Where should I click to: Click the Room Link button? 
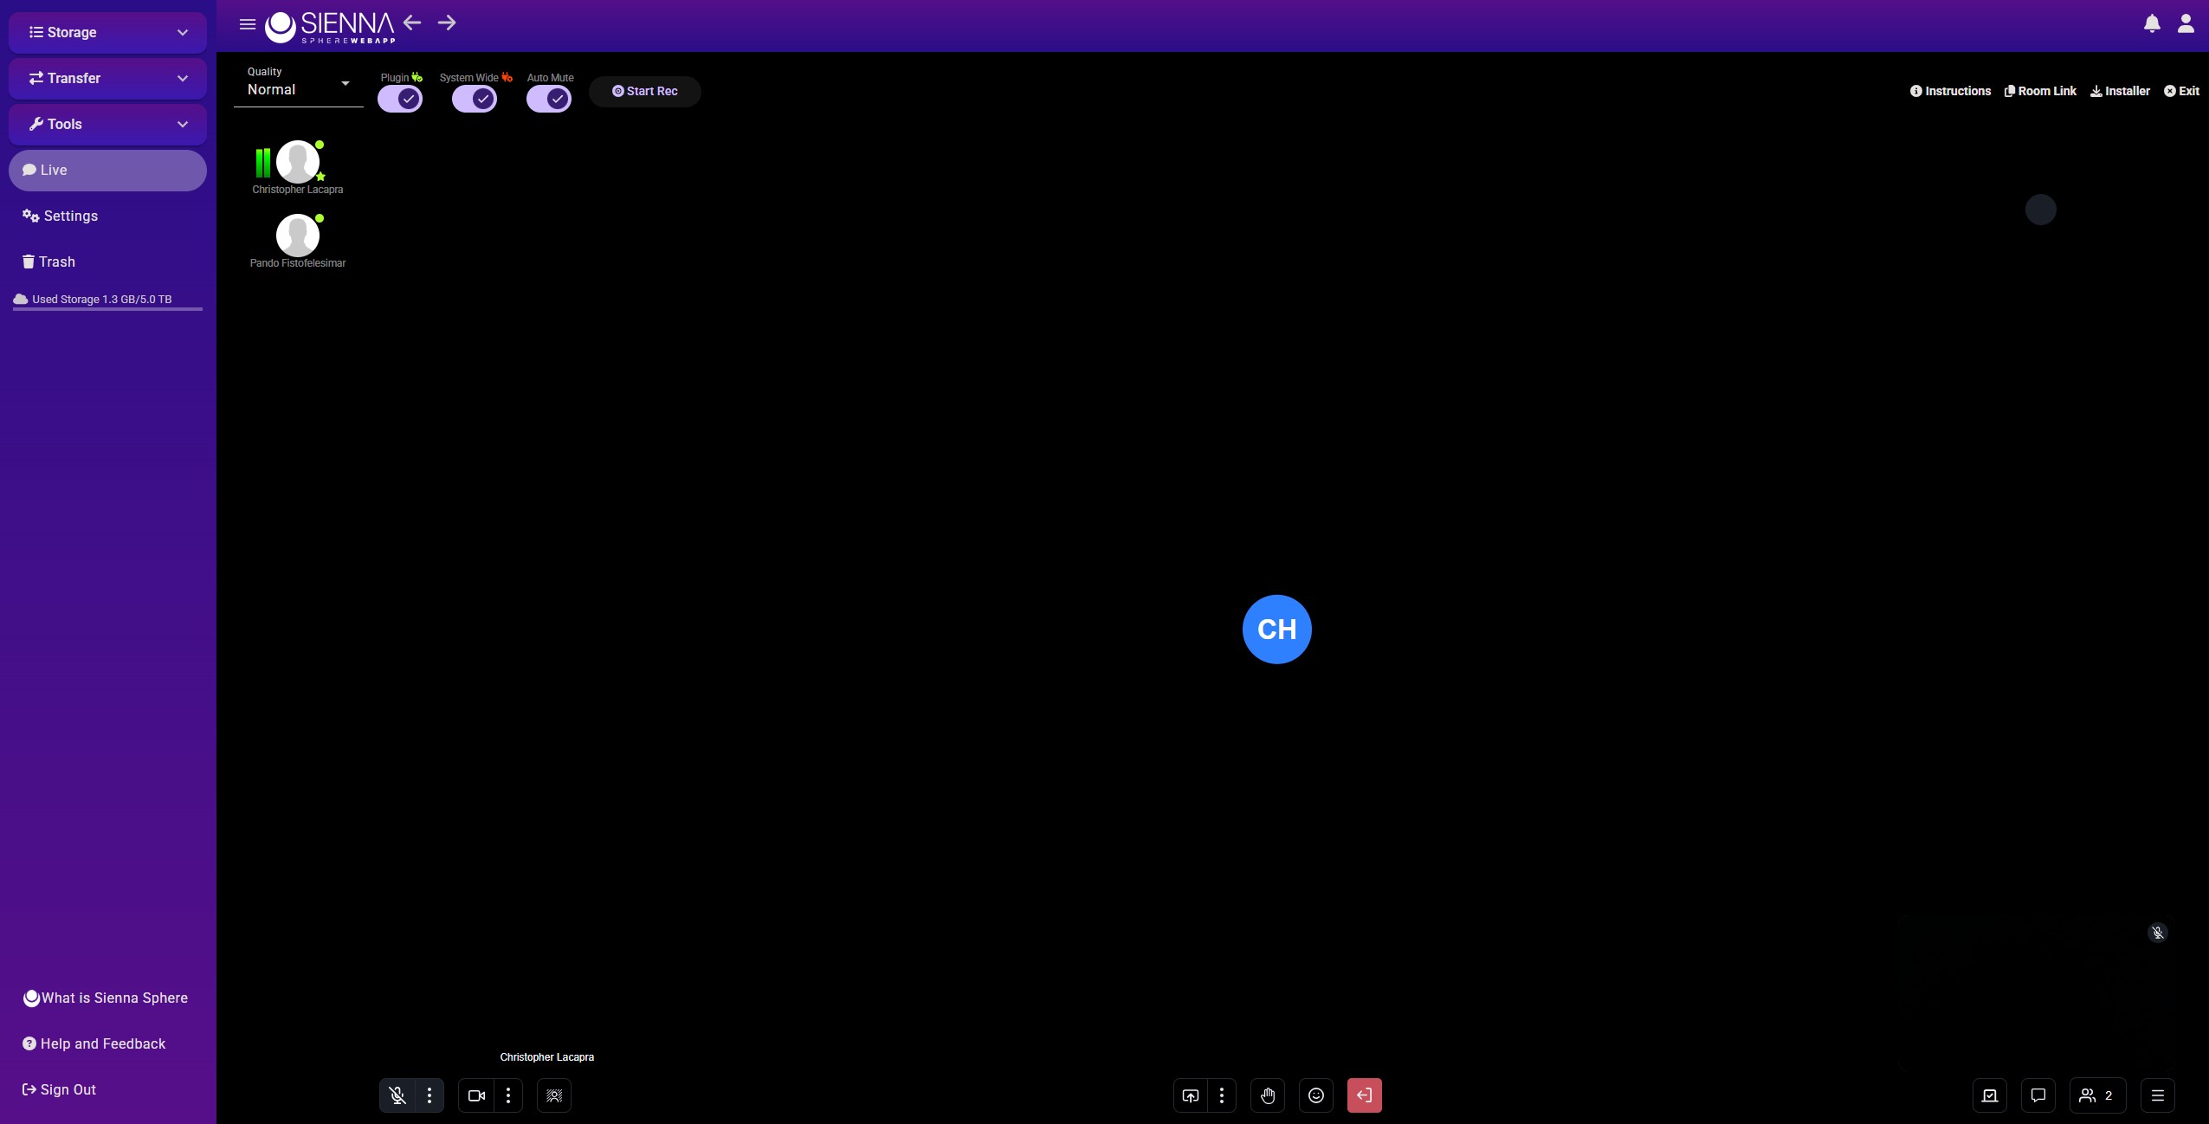pyautogui.click(x=2040, y=91)
